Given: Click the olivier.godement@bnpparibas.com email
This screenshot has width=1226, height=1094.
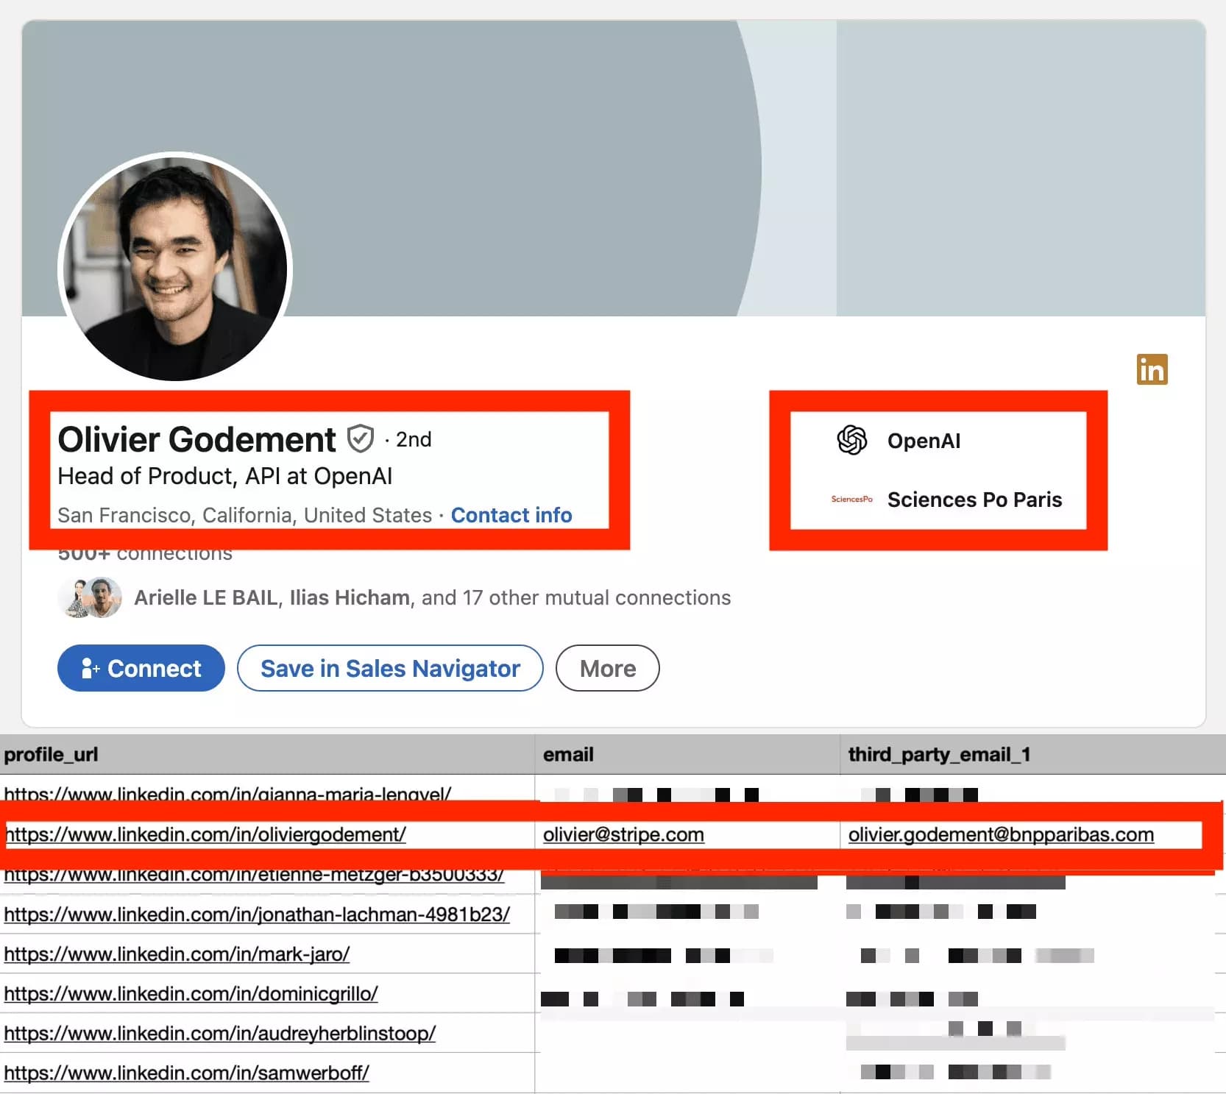Looking at the screenshot, I should (x=999, y=834).
